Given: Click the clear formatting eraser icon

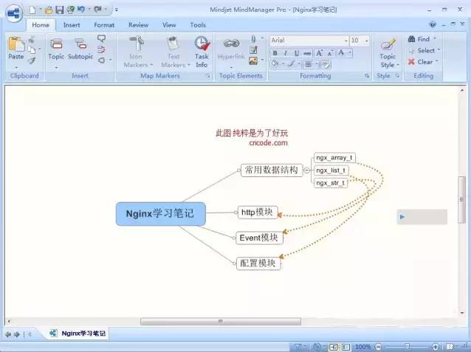Looking at the screenshot, I should (x=326, y=64).
